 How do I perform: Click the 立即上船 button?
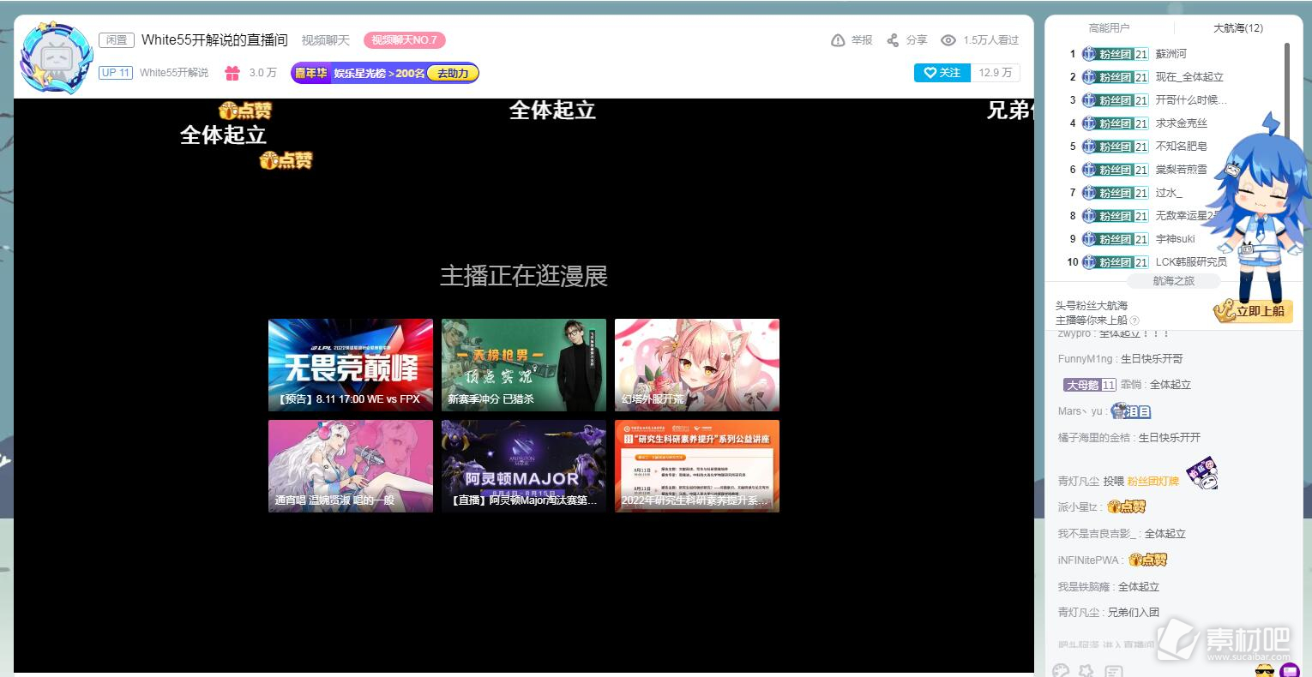tap(1253, 311)
